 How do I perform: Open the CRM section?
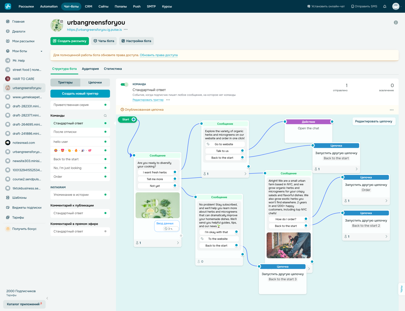[x=89, y=6]
